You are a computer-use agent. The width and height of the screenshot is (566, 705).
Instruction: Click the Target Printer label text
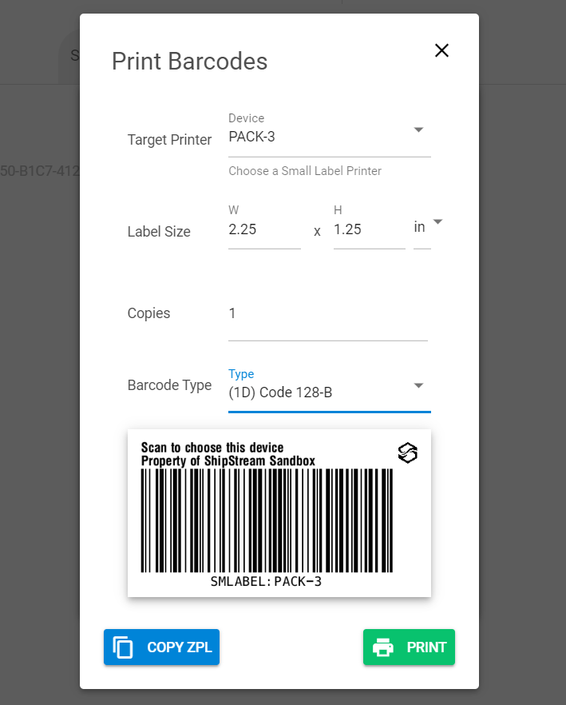click(169, 140)
